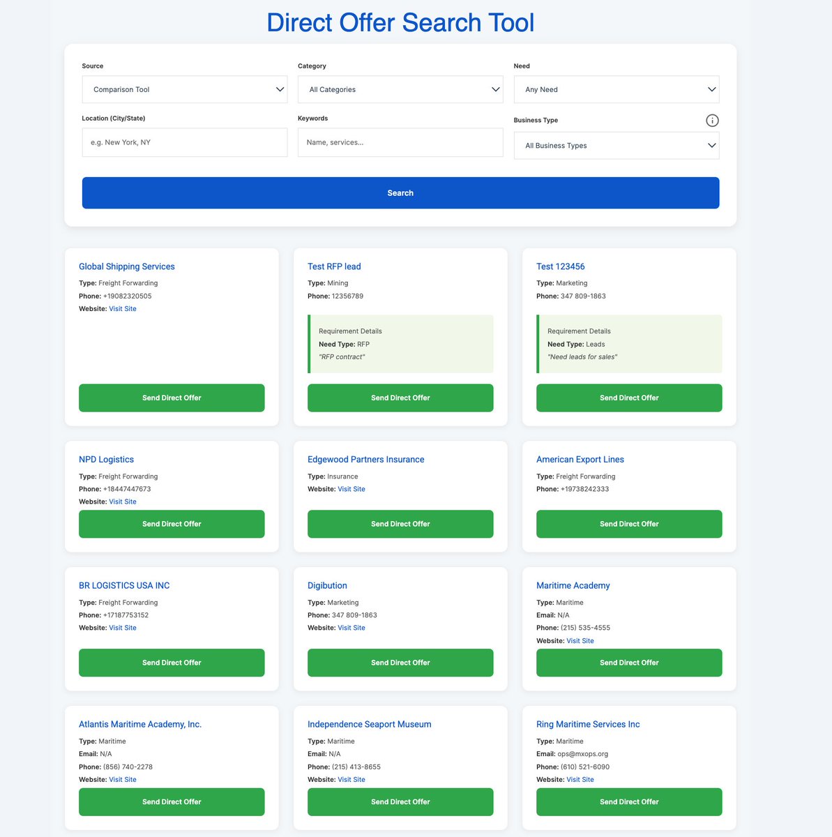This screenshot has height=837, width=832.
Task: Open the Test 123456 title
Action: click(x=561, y=266)
